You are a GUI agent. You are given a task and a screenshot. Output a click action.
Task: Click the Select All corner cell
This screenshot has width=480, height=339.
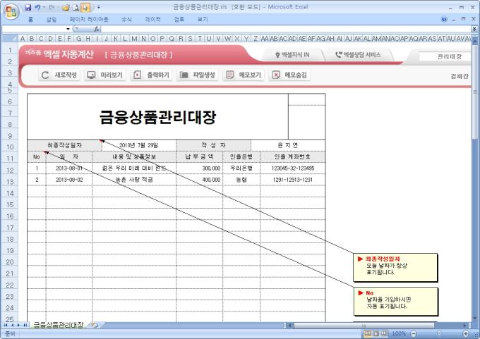click(x=9, y=39)
